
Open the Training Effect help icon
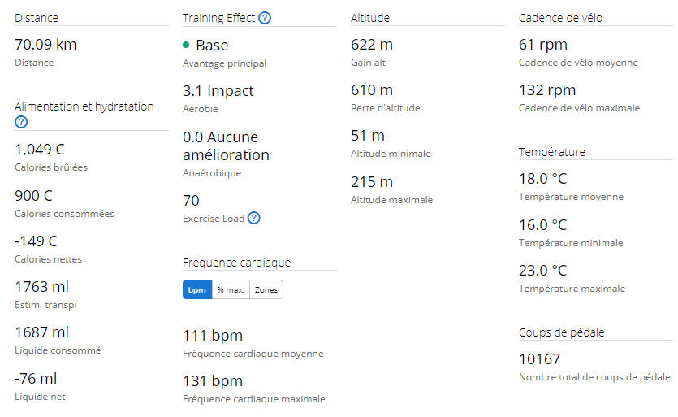click(265, 18)
